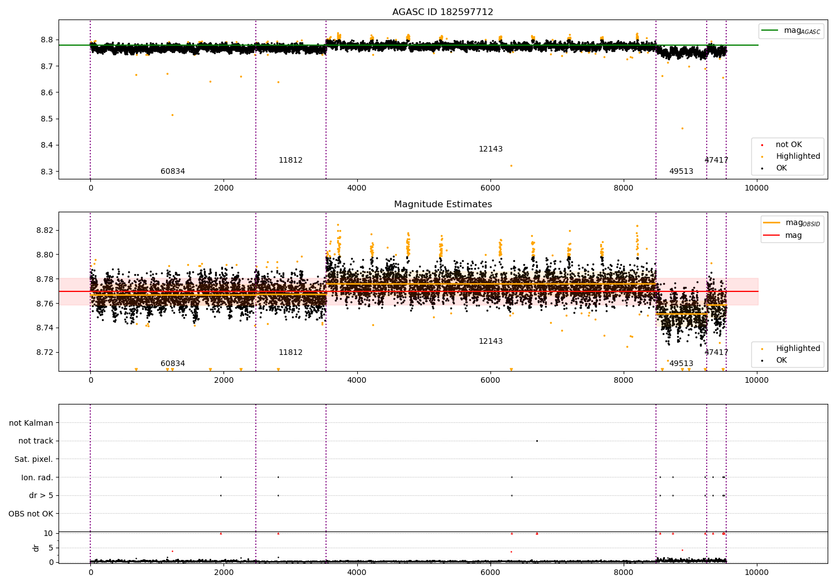Click 'not OK' in top panel legend
Image resolution: width=836 pixels, height=585 pixels.
tap(789, 144)
